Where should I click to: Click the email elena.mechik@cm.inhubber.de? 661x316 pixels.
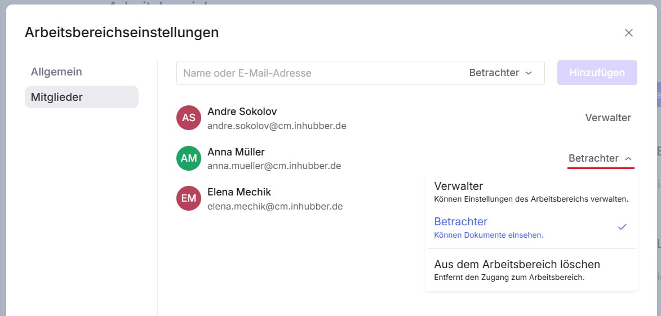coord(275,207)
